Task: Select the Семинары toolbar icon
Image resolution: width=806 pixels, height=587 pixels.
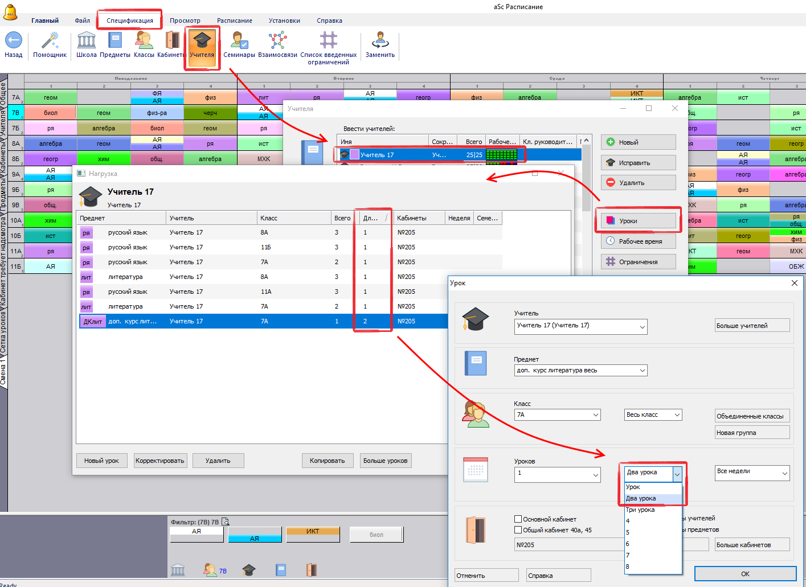Action: 239,42
